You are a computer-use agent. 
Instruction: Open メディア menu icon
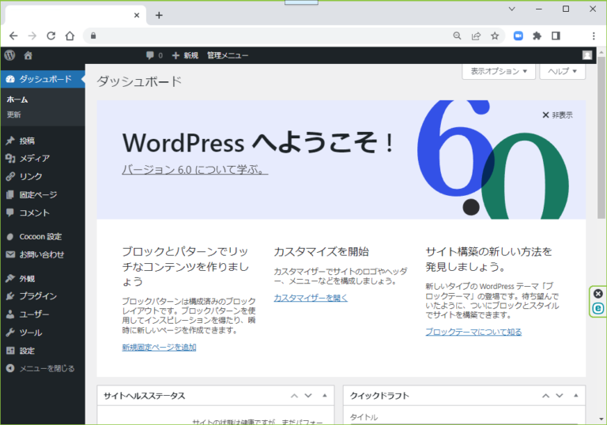(10, 158)
